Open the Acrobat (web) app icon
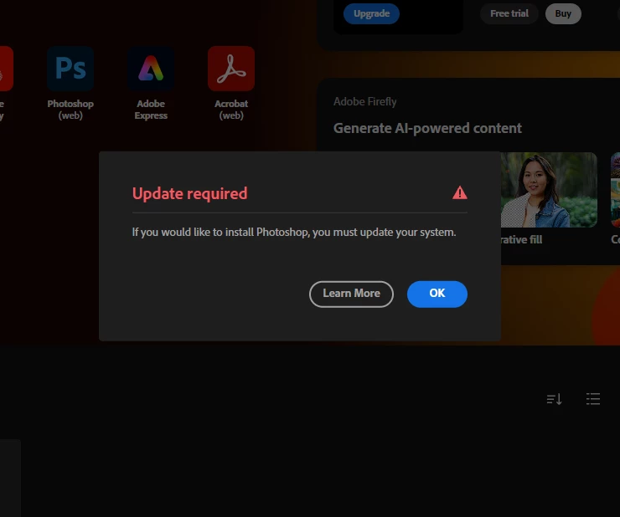This screenshot has width=620, height=517. (x=231, y=69)
